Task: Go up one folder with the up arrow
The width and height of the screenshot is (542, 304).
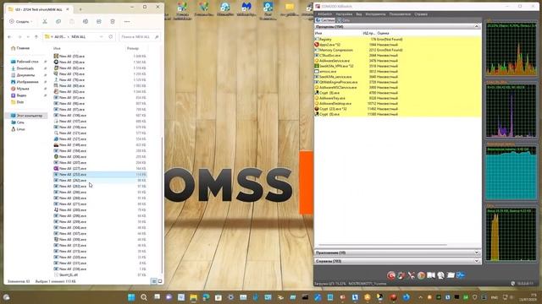Action: (36, 36)
